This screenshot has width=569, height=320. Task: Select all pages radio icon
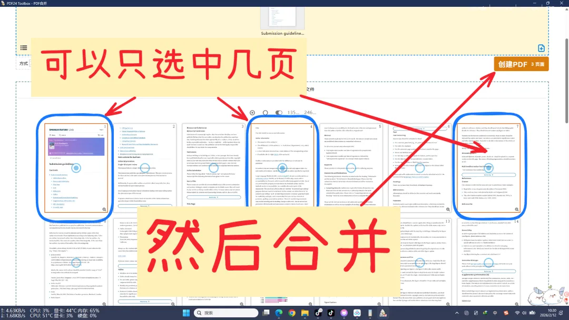pos(252,113)
